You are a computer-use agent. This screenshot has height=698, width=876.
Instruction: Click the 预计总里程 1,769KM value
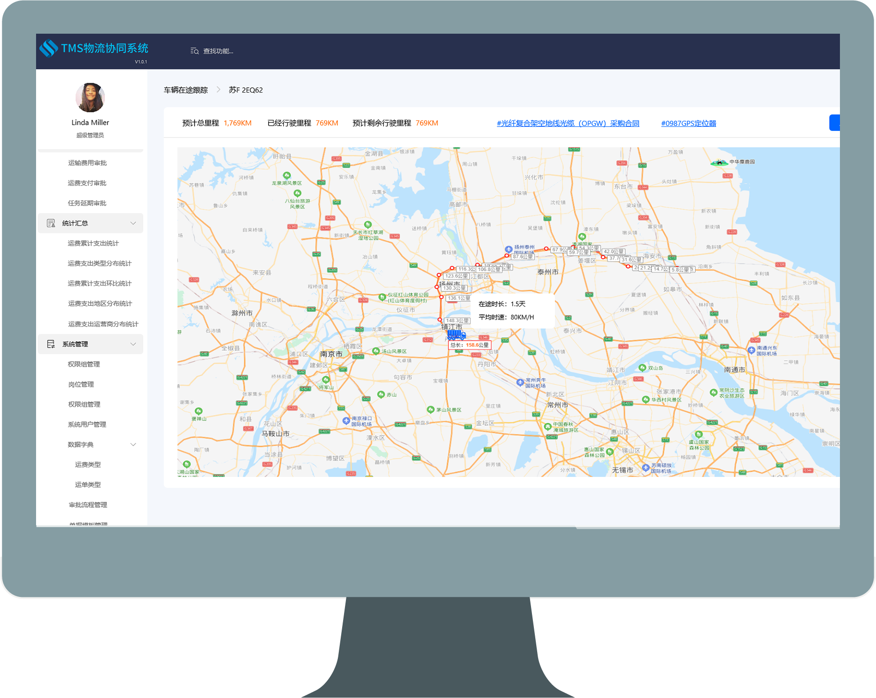[238, 123]
